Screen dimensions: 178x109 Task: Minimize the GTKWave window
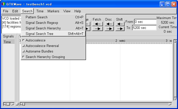coord(162,4)
